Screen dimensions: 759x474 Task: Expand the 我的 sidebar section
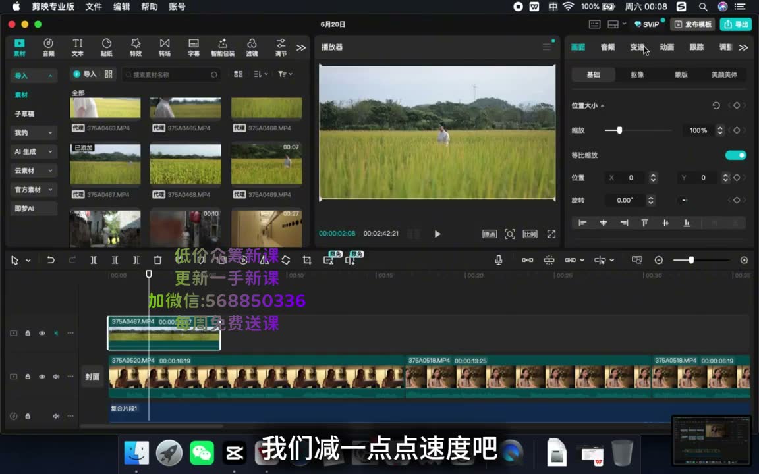50,132
